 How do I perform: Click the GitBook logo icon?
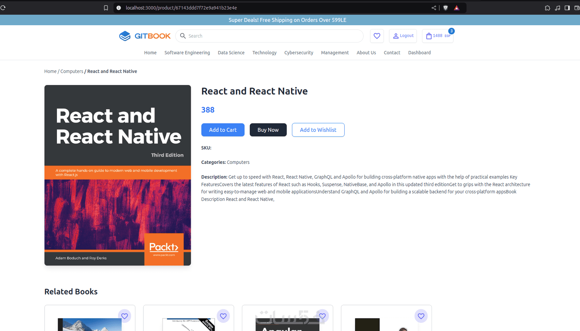[125, 36]
